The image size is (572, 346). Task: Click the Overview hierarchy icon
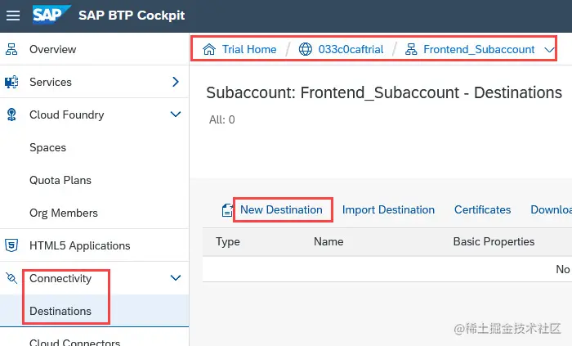[x=11, y=49]
